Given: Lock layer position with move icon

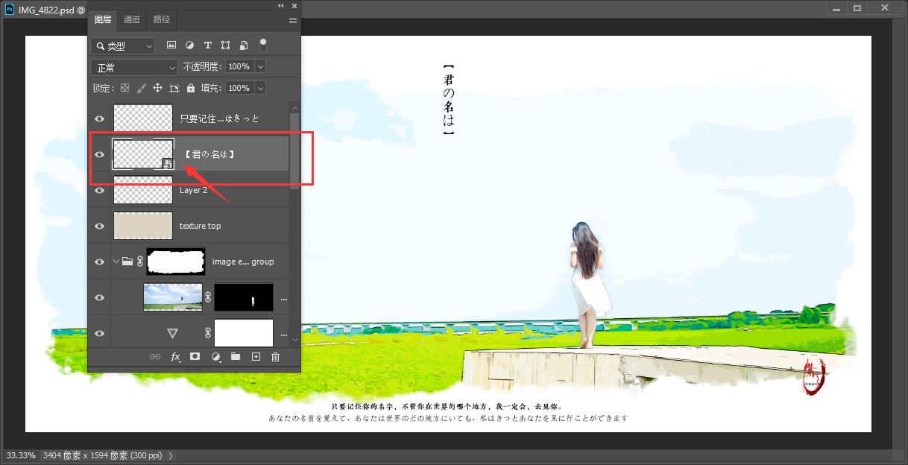Looking at the screenshot, I should click(157, 88).
